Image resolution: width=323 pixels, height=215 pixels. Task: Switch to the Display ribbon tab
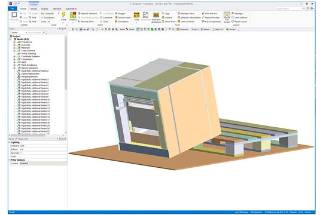[44, 8]
